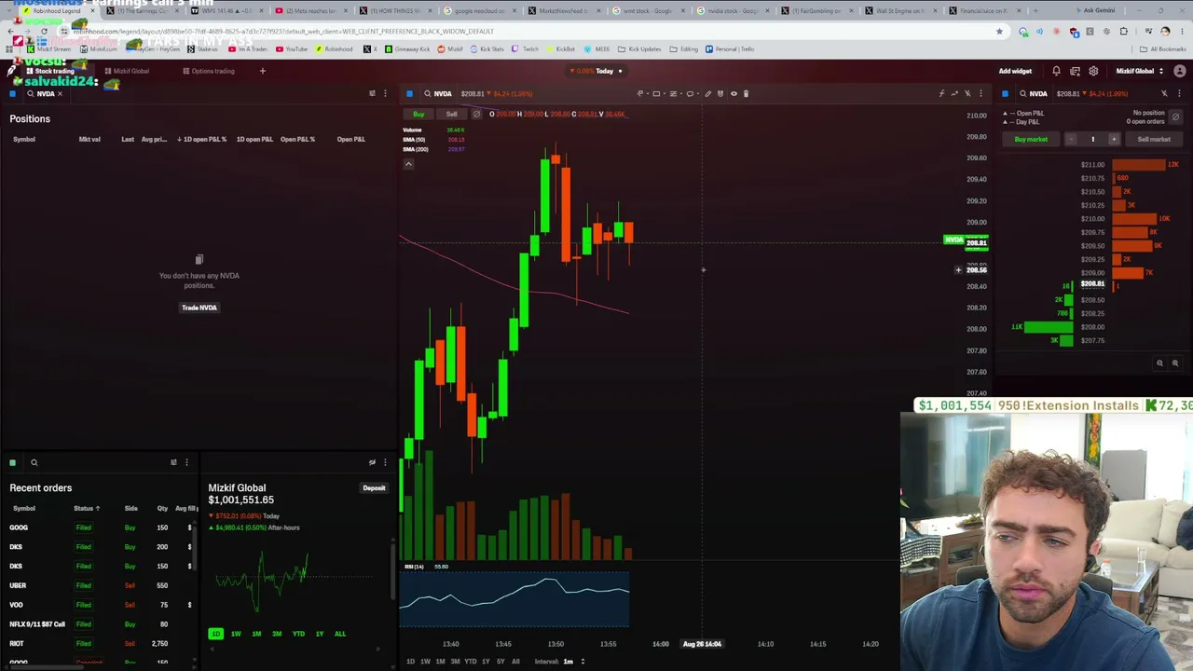The image size is (1193, 671).
Task: Select the 1W range on account chart
Action: point(236,634)
